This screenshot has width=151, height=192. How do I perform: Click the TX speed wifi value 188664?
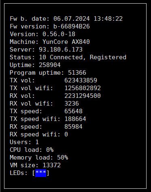point(75,119)
